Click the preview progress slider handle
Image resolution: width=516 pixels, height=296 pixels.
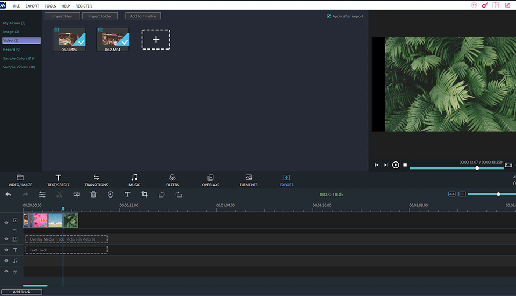[477, 168]
